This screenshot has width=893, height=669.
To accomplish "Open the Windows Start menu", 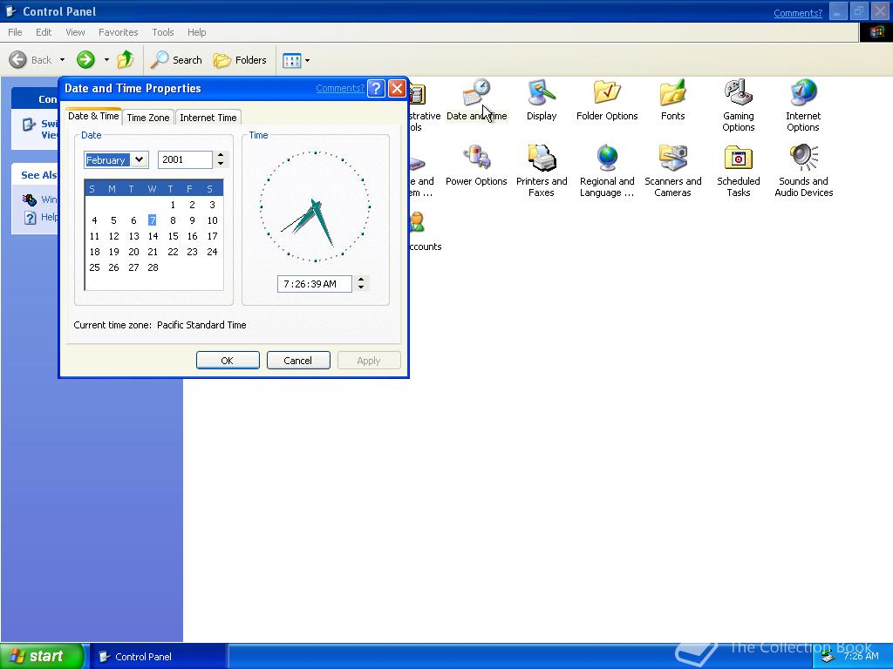I will (x=42, y=657).
